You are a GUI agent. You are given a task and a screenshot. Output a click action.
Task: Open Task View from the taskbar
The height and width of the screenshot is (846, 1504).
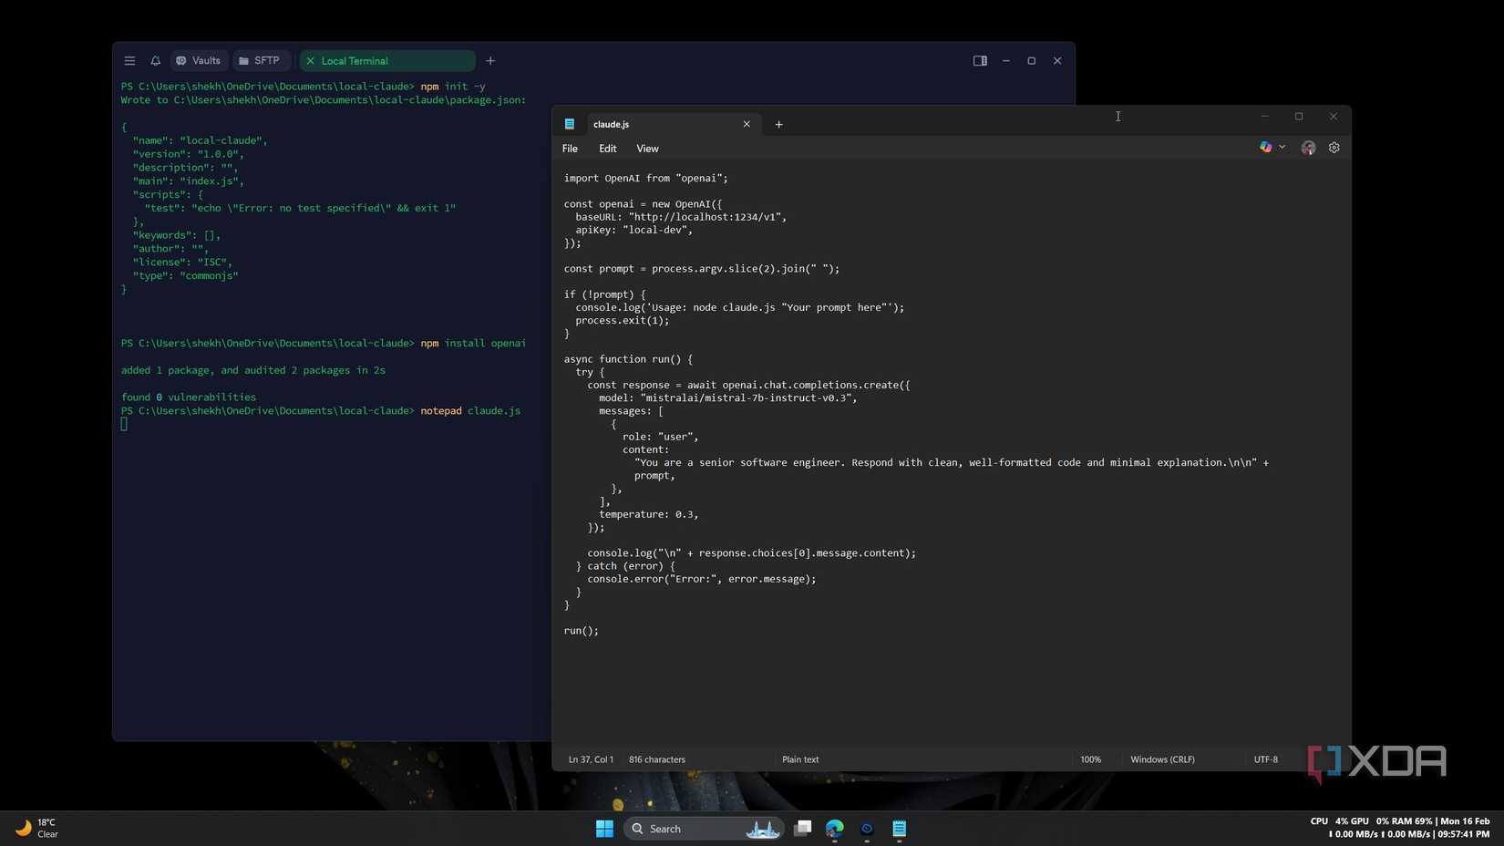coord(802,829)
